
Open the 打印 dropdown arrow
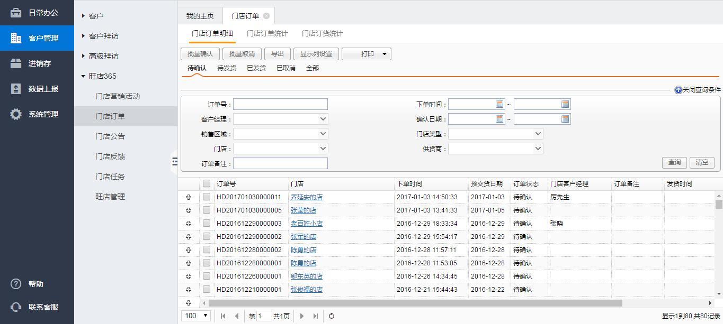[x=385, y=54]
